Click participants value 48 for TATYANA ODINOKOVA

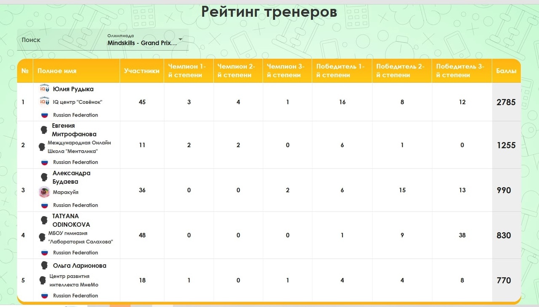142,235
